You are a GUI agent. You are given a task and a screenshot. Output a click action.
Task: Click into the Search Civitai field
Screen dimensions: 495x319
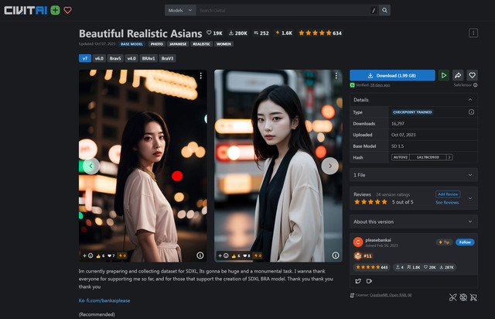[283, 10]
